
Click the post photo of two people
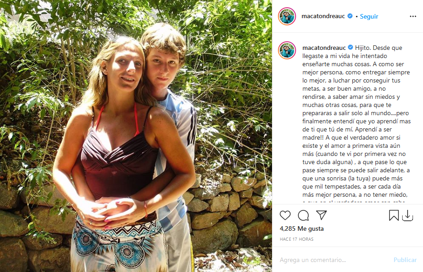pos(136,136)
